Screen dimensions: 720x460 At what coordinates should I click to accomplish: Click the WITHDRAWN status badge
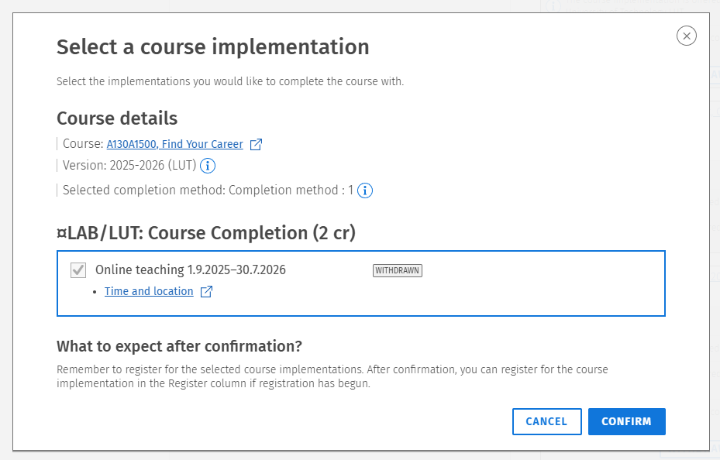[397, 270]
